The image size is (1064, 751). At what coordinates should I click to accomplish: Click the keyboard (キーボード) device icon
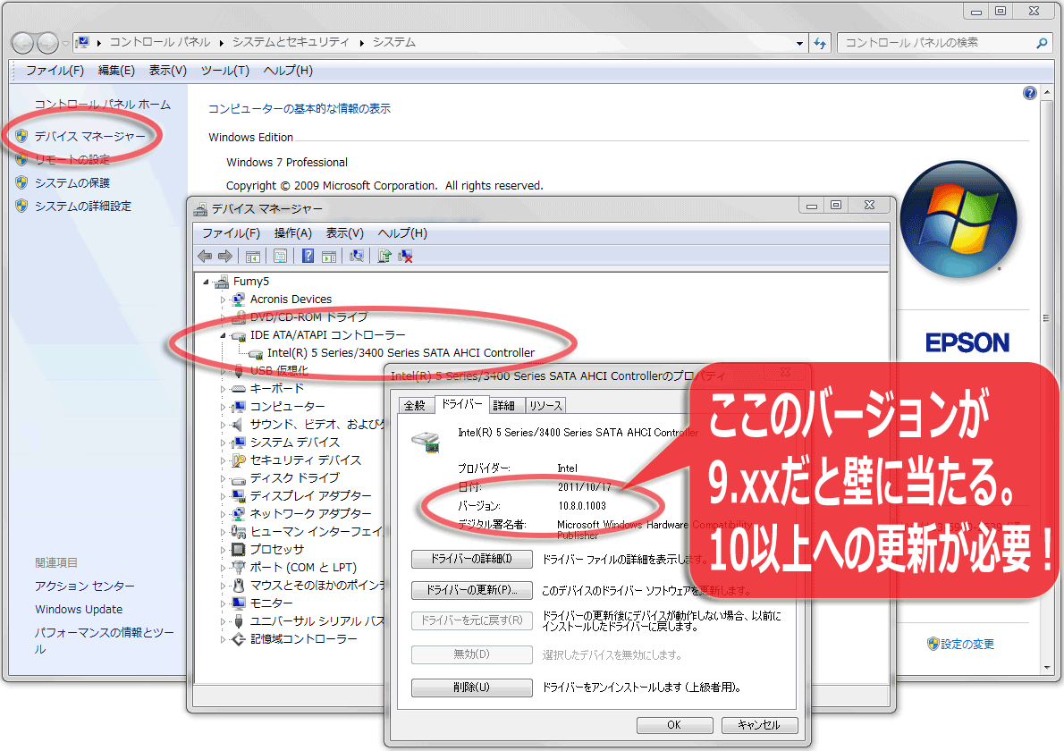tap(238, 389)
